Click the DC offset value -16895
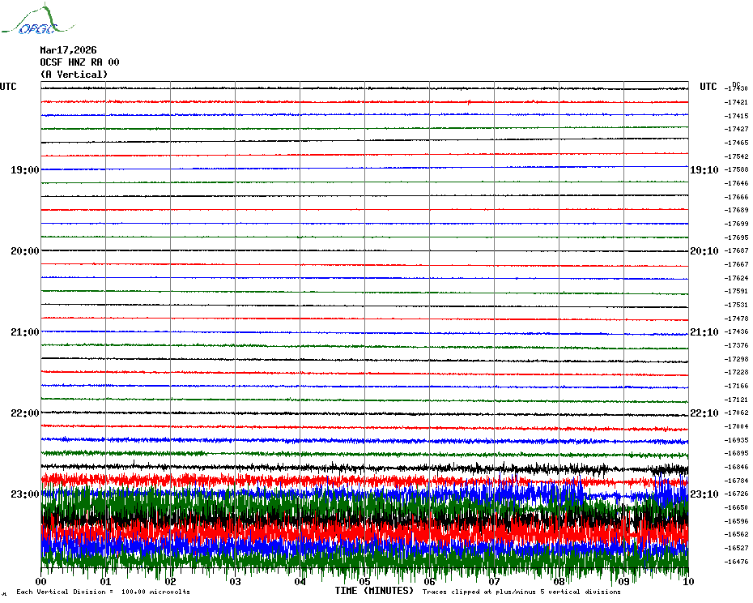753x603 pixels. (736, 453)
